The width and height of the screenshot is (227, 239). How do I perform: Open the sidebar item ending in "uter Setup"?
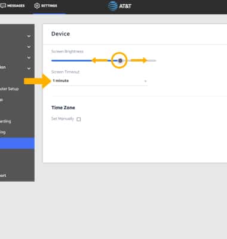(x=17, y=89)
